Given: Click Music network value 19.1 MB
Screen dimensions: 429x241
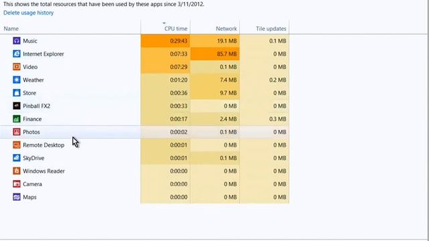Looking at the screenshot, I should (x=227, y=41).
